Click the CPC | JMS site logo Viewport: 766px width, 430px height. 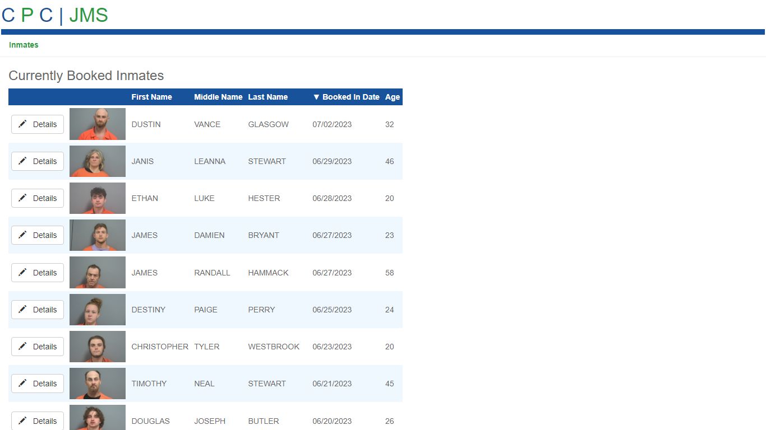(x=55, y=15)
